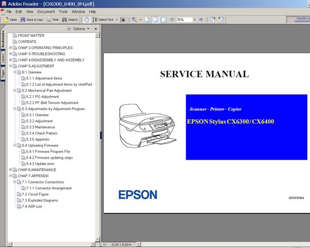Click the 11,01 x 8,26 in page size status
The image size is (310, 248).
coord(121,244)
